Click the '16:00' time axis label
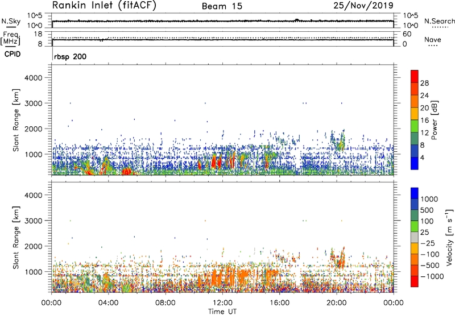The width and height of the screenshot is (455, 315). click(279, 303)
